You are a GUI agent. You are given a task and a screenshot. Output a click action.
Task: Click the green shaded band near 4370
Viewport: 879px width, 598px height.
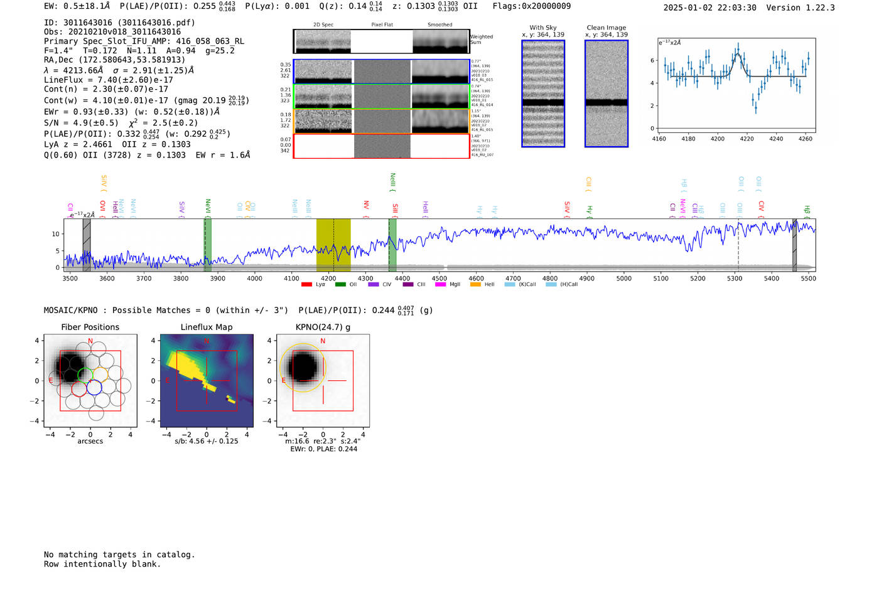[x=392, y=245]
